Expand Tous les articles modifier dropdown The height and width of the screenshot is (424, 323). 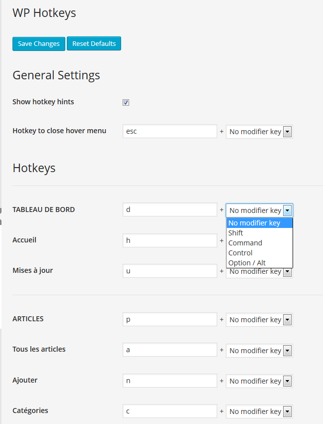coord(259,351)
